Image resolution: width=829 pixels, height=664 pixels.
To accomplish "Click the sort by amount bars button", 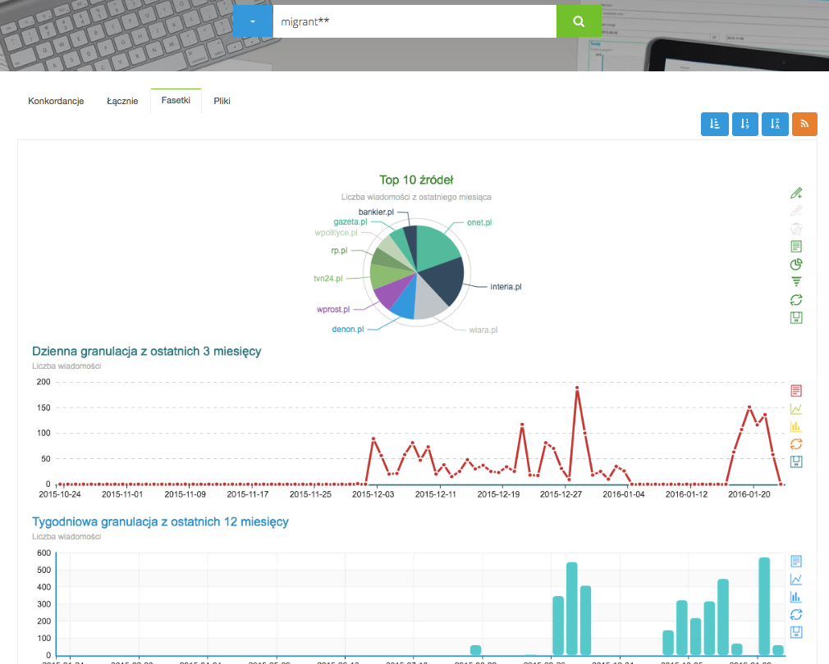I will pyautogui.click(x=714, y=124).
